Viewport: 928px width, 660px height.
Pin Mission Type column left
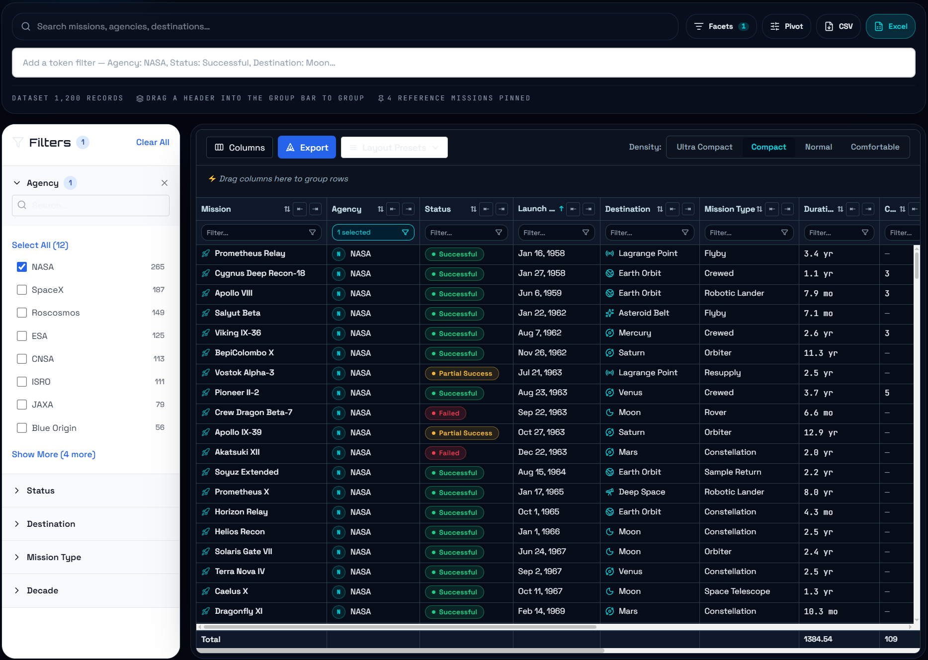[772, 209]
